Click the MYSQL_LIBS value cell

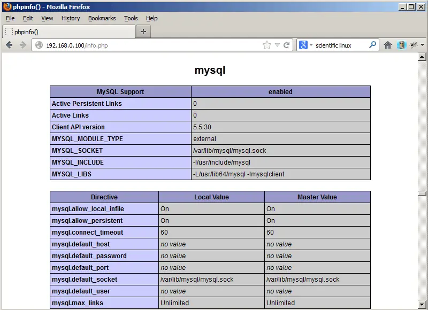click(x=280, y=174)
